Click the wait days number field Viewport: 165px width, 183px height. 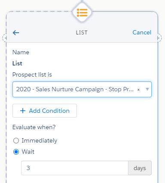coord(75,168)
